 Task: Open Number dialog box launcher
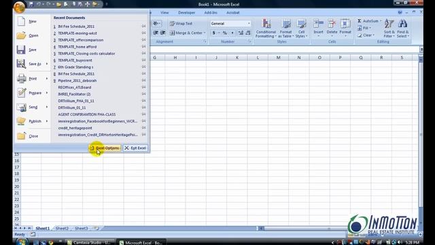point(249,42)
